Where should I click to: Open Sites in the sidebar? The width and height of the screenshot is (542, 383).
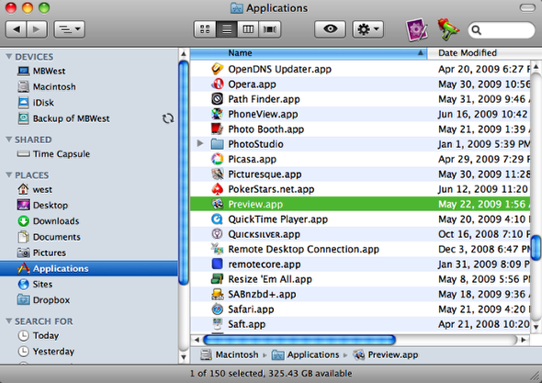tap(35, 284)
